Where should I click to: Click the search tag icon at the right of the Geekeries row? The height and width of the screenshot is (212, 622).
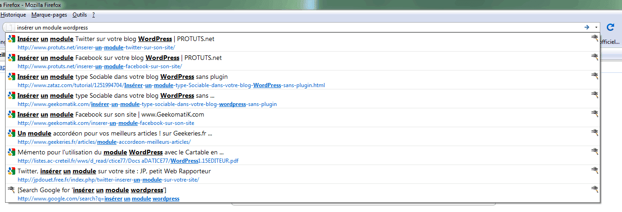click(x=595, y=133)
